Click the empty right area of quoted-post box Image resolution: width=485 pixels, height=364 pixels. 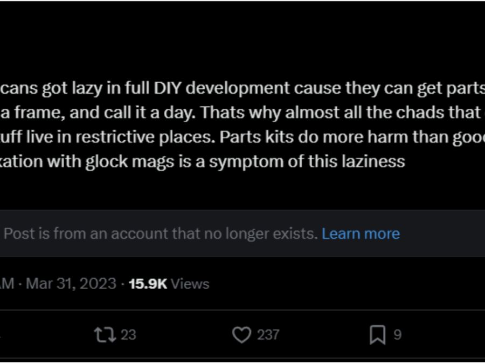[442, 233]
